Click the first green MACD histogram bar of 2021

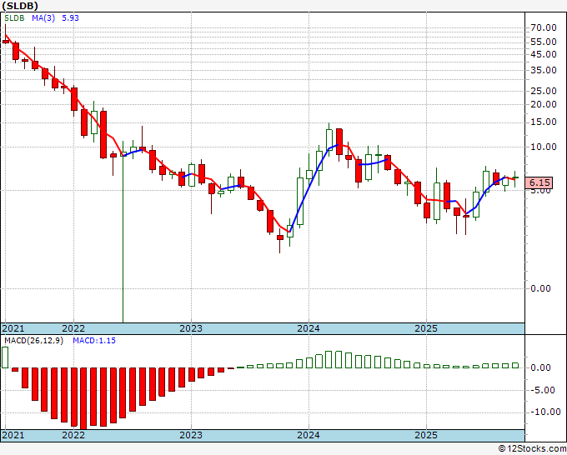(x=5, y=357)
